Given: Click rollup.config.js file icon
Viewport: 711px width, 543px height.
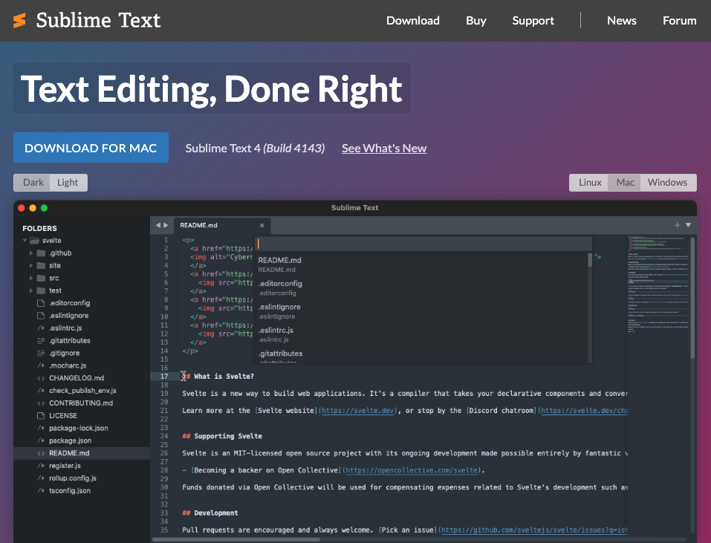Looking at the screenshot, I should [41, 478].
